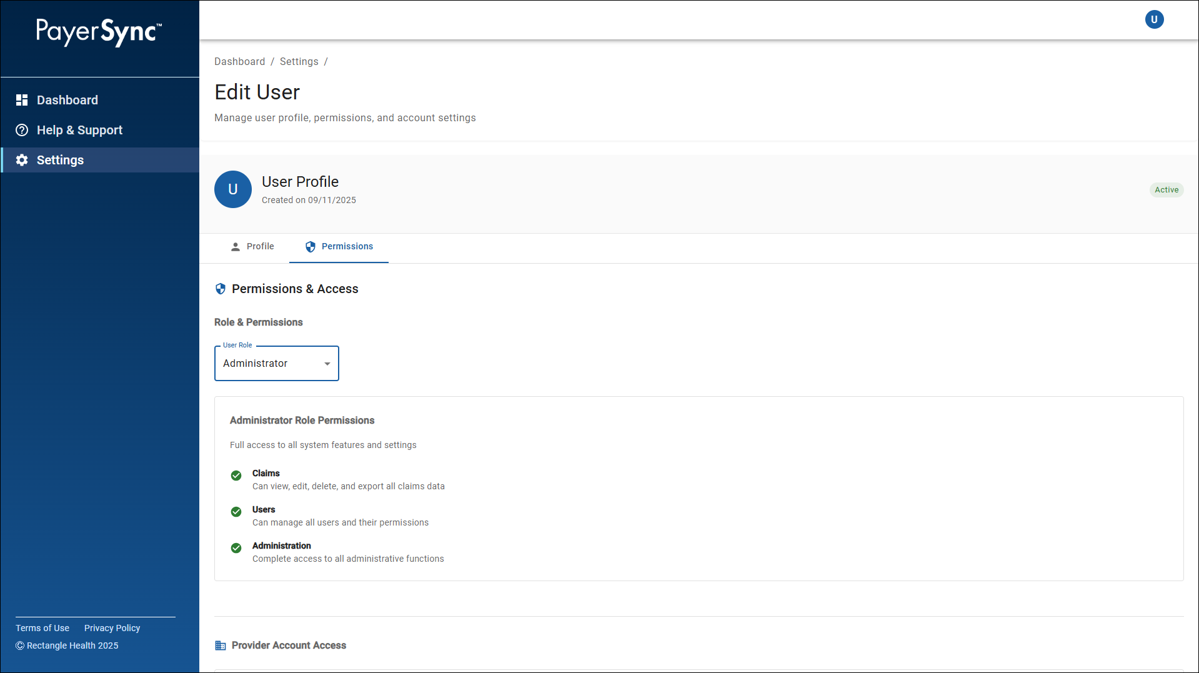
Task: Click the building icon beside Provider Account Access
Action: (221, 645)
